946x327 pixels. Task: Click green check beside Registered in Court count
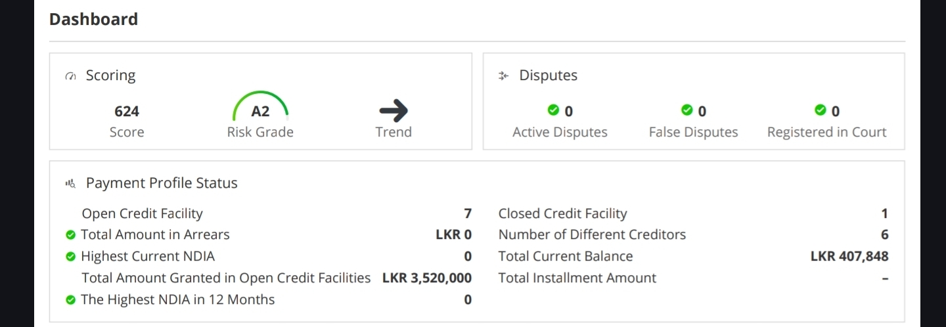click(820, 109)
